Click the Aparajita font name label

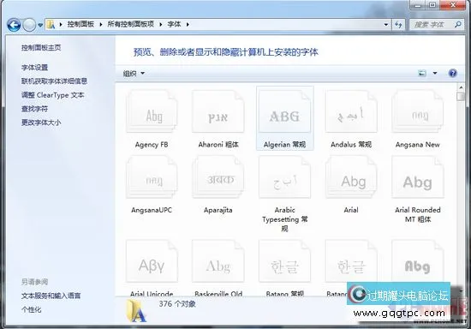pos(218,210)
